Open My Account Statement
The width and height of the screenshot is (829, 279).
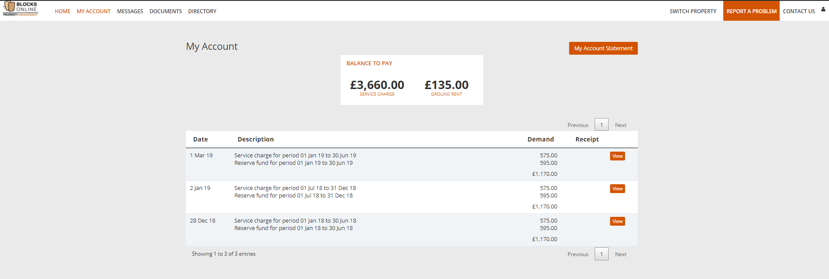coord(603,48)
